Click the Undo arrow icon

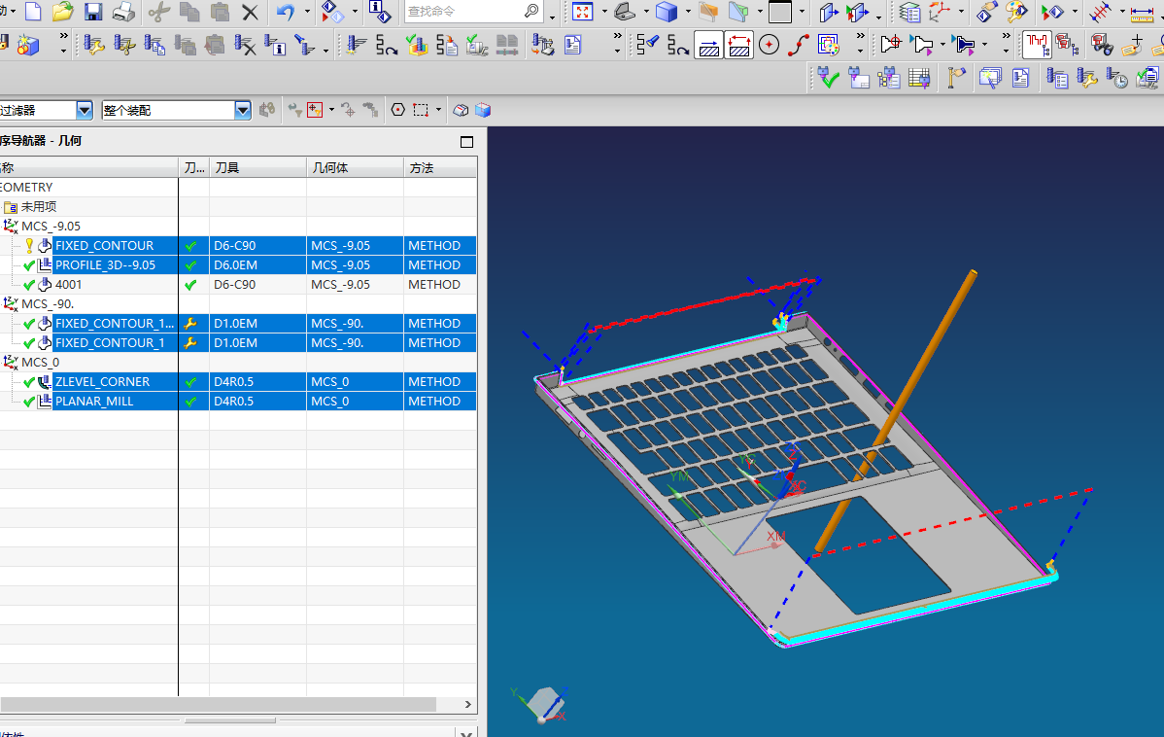(x=285, y=12)
